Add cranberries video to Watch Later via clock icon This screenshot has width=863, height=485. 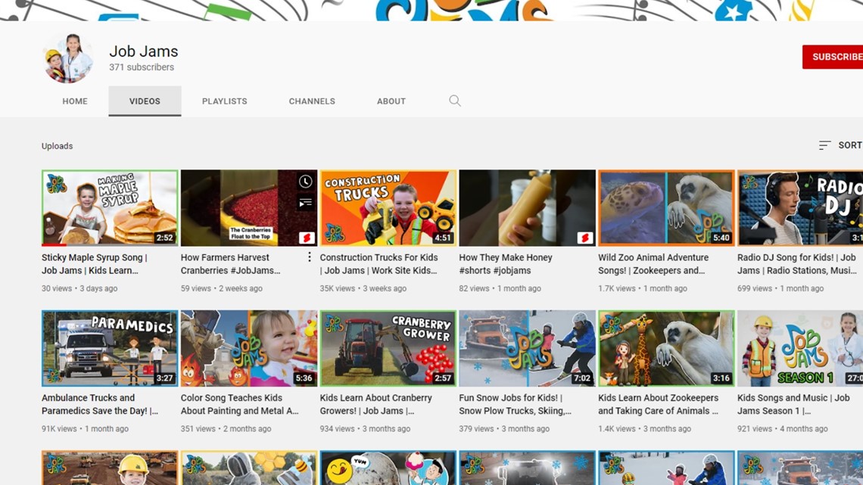click(x=306, y=182)
